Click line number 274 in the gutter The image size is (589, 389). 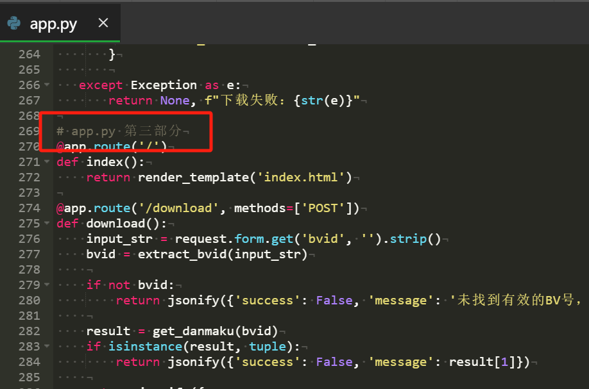point(29,208)
